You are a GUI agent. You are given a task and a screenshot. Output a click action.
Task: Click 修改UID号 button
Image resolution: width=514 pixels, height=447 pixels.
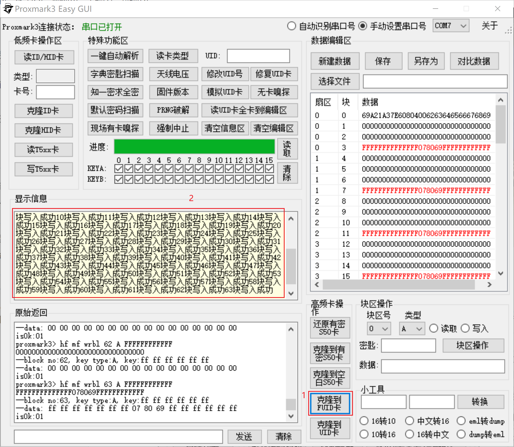(x=225, y=74)
